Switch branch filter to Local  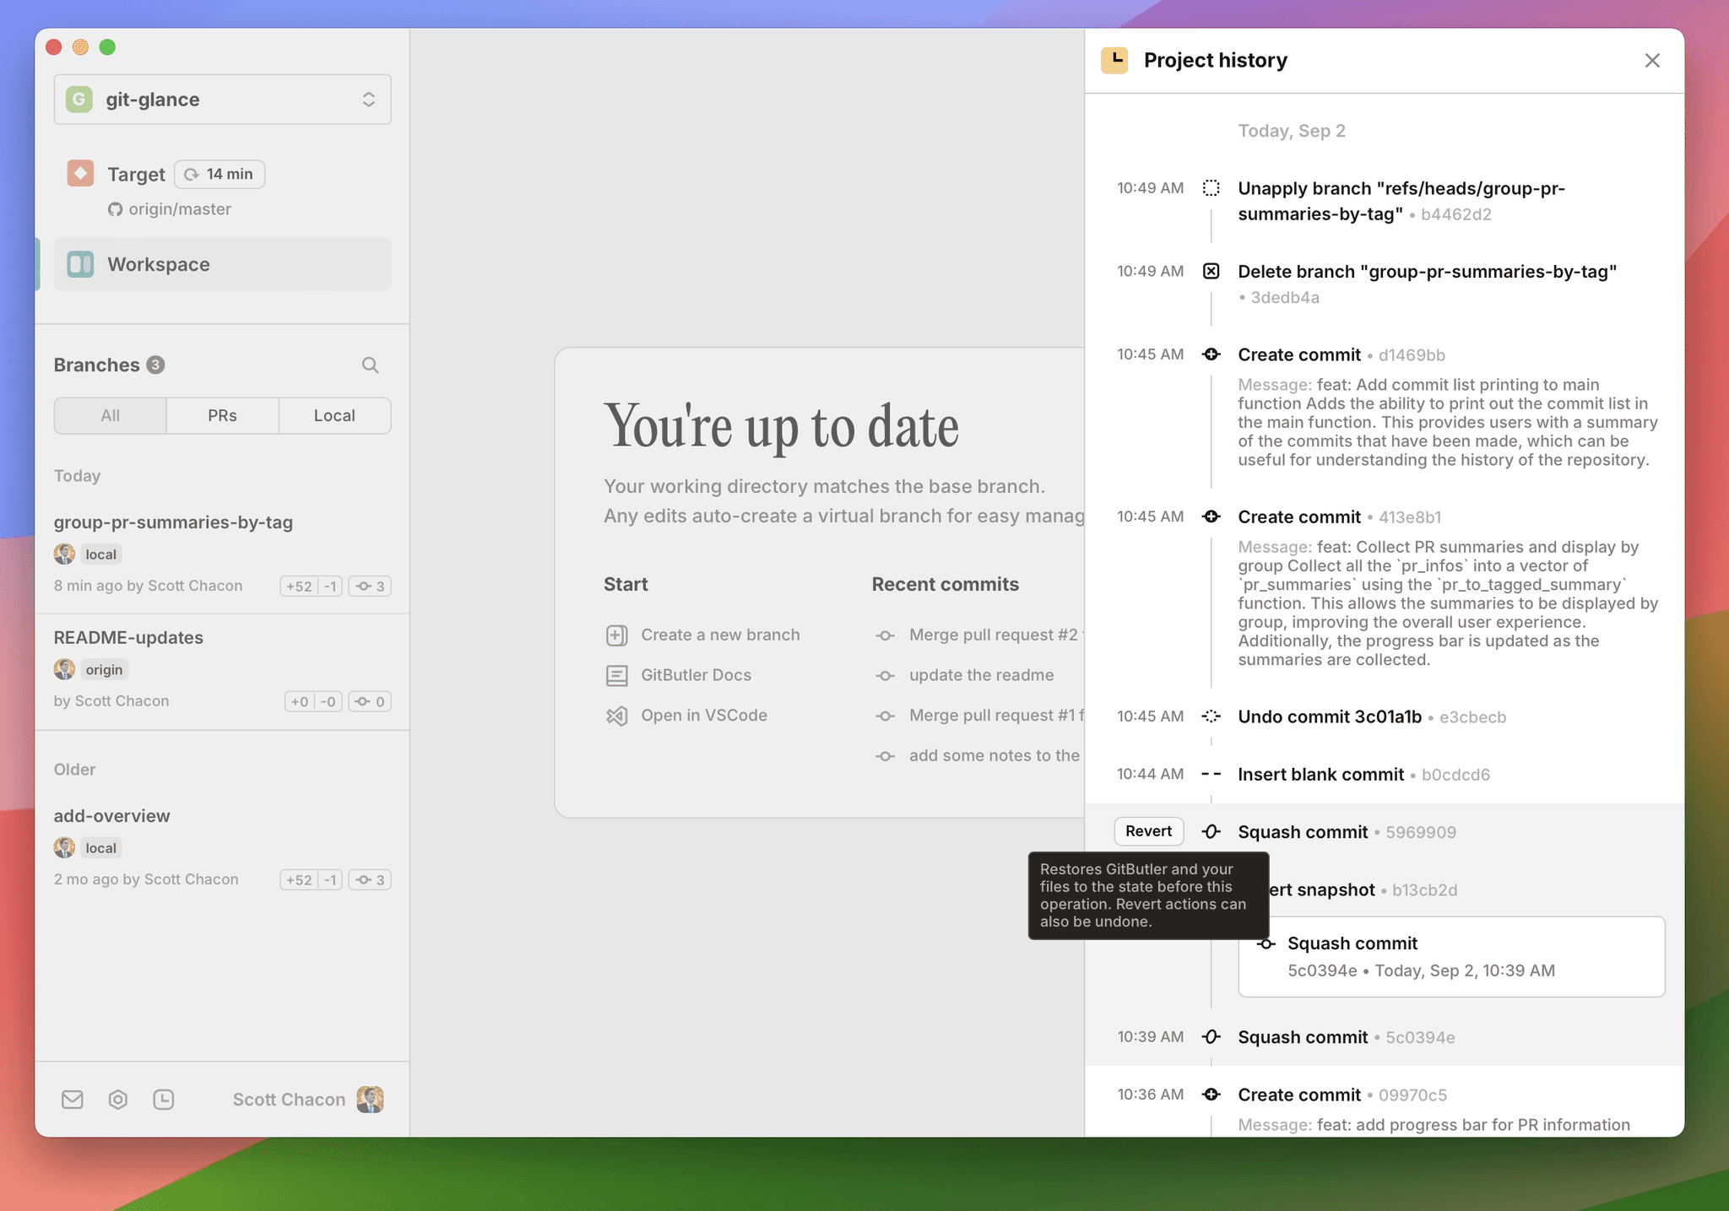334,415
